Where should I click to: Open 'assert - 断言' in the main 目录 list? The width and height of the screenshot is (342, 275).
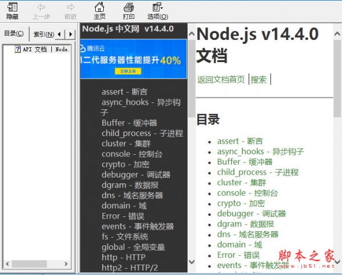(240, 141)
